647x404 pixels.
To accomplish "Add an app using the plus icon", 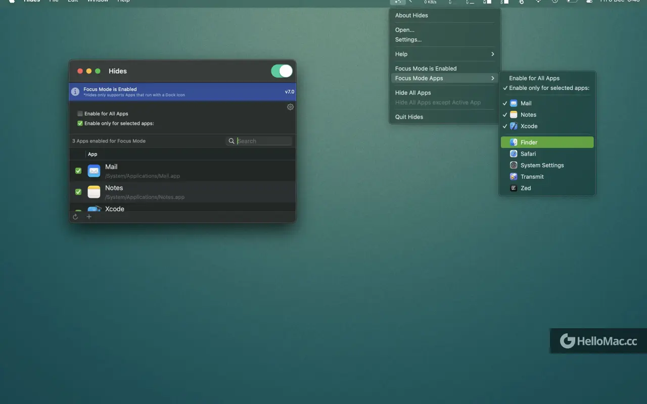I will click(89, 217).
